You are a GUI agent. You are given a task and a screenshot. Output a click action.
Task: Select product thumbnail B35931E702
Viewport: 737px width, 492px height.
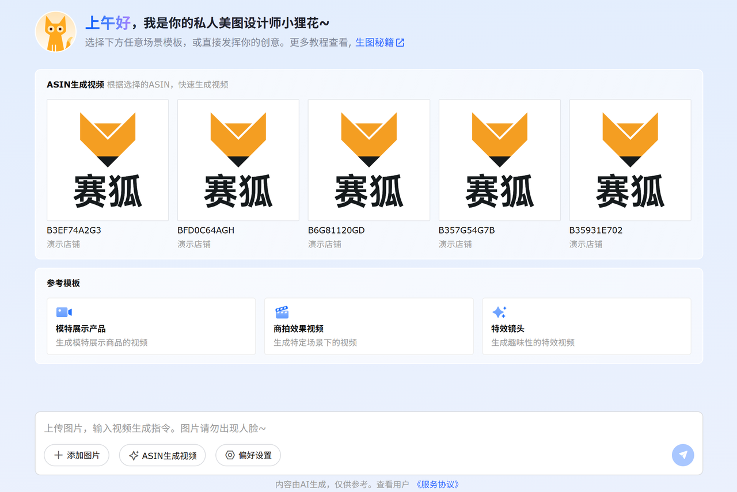coord(630,160)
